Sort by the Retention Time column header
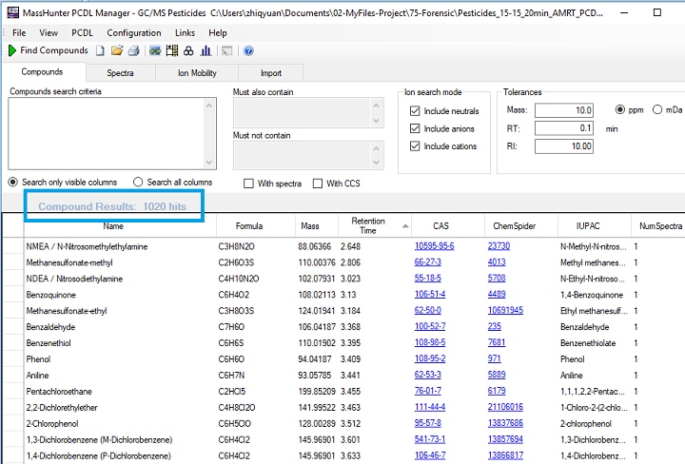 coord(368,225)
